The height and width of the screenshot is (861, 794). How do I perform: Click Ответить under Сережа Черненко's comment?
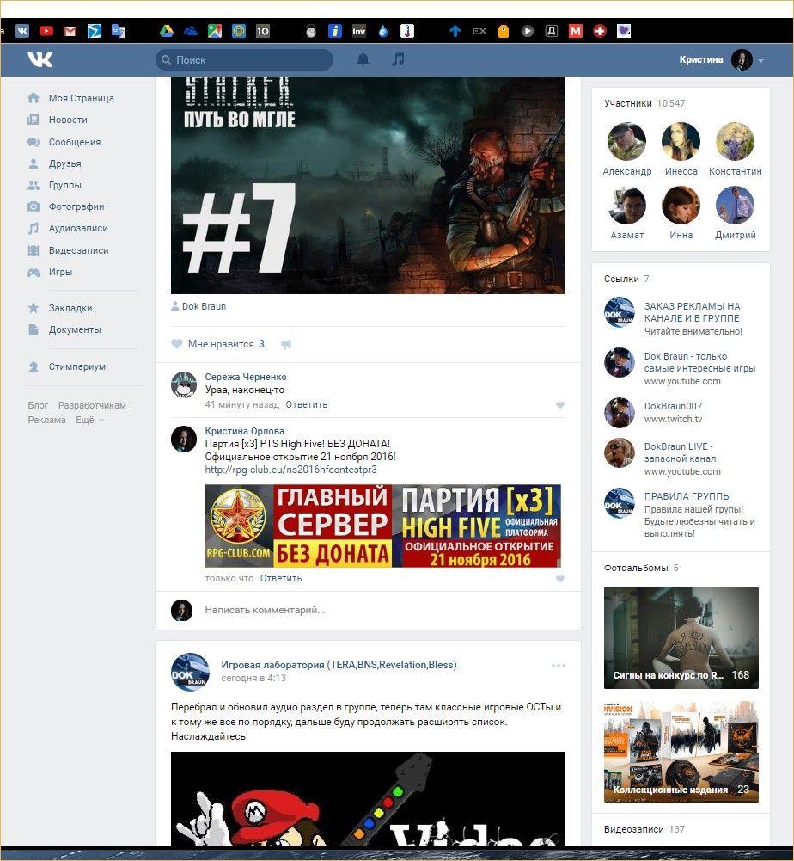pos(306,404)
